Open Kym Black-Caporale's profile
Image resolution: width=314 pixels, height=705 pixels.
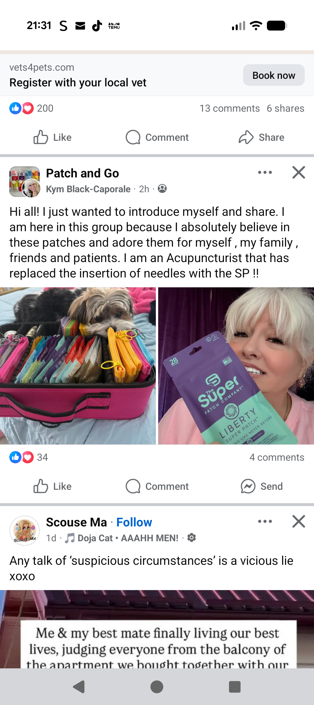click(88, 189)
